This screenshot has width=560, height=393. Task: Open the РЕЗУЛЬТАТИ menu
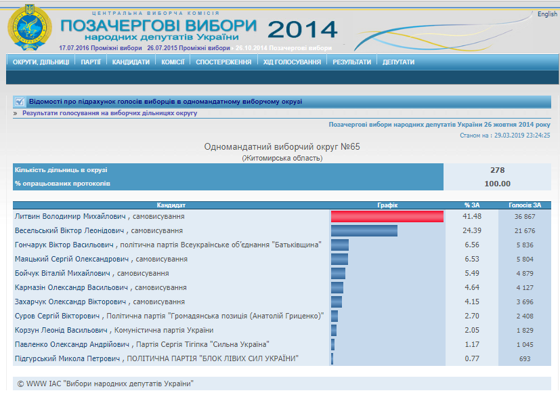click(352, 62)
